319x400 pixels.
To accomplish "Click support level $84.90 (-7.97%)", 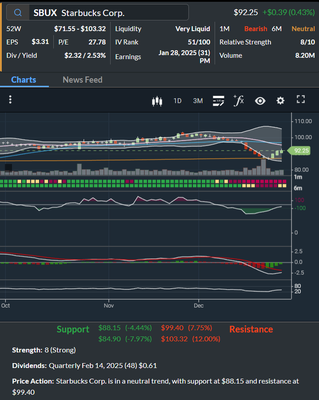I will [125, 339].
